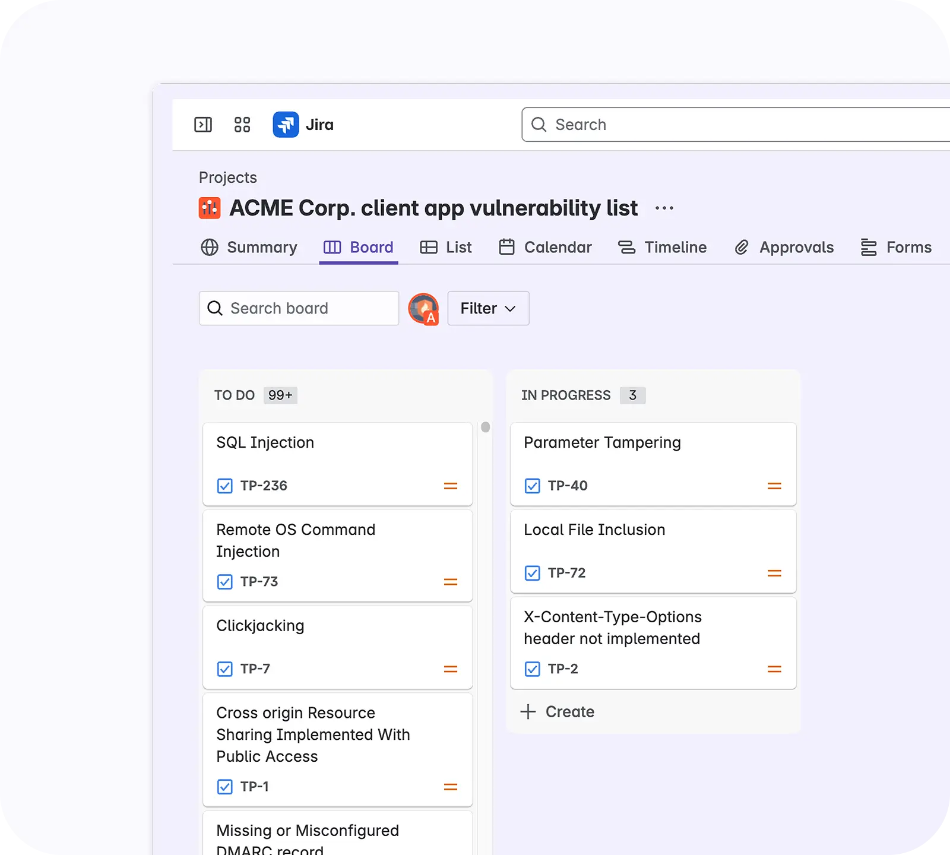
Task: Open the Parameter Tampering card
Action: point(653,464)
